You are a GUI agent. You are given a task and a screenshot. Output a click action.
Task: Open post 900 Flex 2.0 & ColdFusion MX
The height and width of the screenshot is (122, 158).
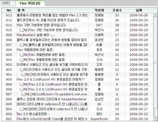click(x=51, y=80)
